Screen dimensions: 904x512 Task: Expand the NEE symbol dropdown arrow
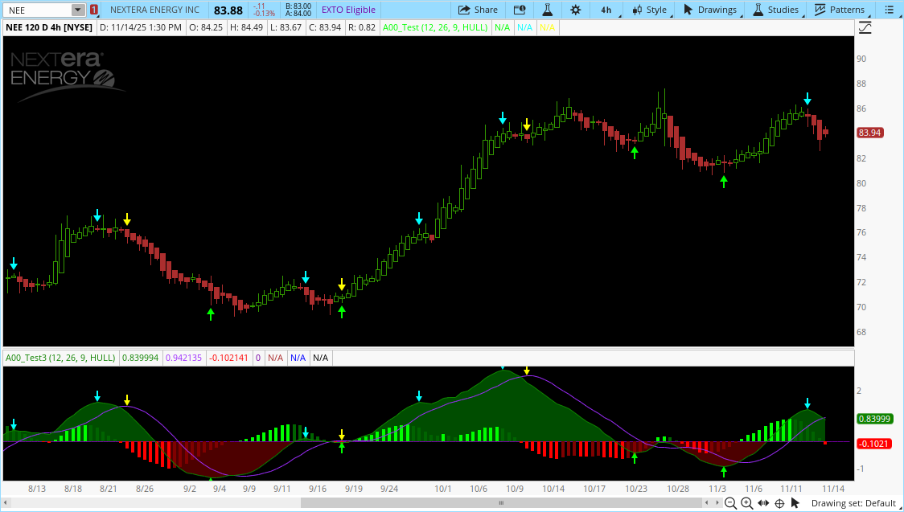point(77,10)
